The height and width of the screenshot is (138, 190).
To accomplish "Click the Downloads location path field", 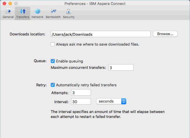I will click(x=101, y=34).
